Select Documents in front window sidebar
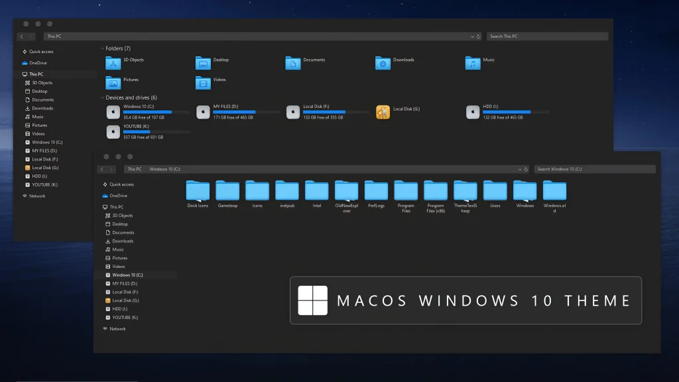 click(119, 233)
